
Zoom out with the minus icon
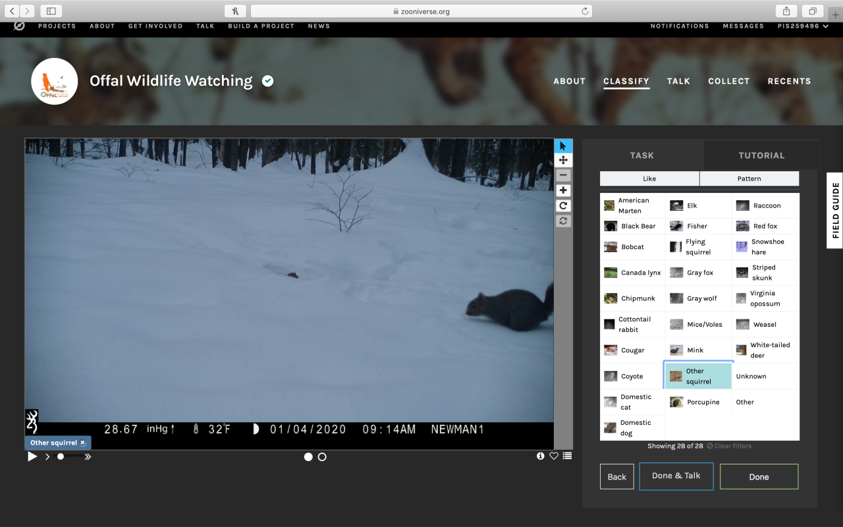[563, 175]
